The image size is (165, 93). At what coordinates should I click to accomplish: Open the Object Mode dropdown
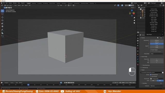(x=9, y=5)
